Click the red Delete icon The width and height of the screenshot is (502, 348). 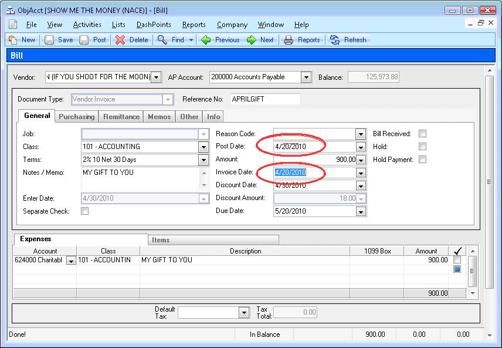pyautogui.click(x=120, y=40)
